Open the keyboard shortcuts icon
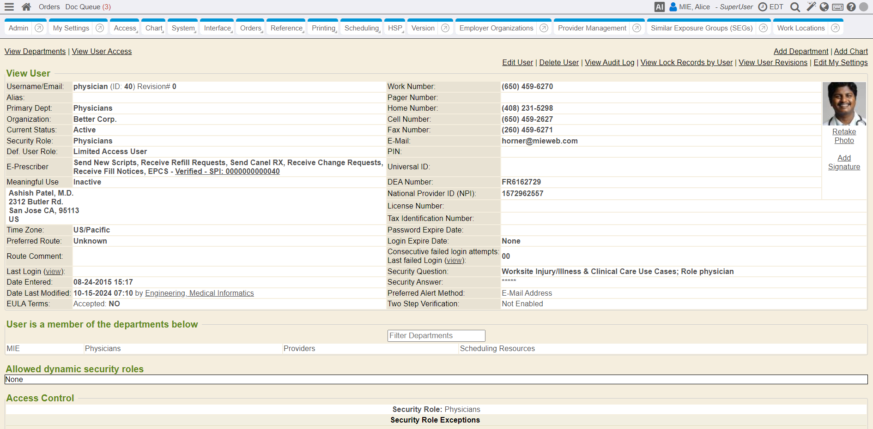Image resolution: width=873 pixels, height=429 pixels. (x=837, y=7)
